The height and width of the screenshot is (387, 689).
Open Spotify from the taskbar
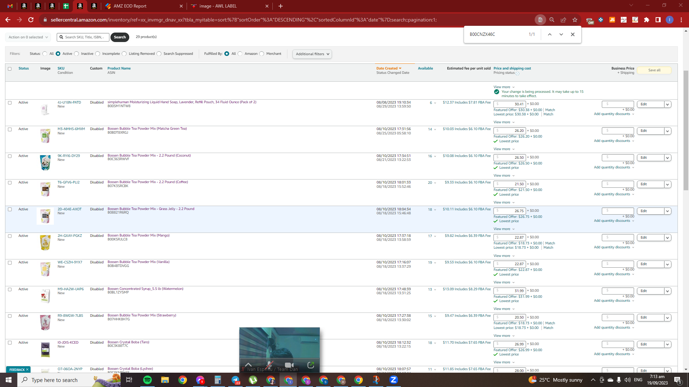coord(147,380)
